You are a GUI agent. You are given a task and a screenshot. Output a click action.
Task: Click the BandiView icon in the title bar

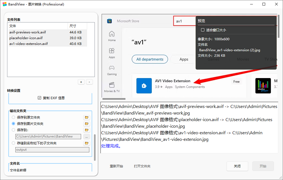click(x=4, y=4)
